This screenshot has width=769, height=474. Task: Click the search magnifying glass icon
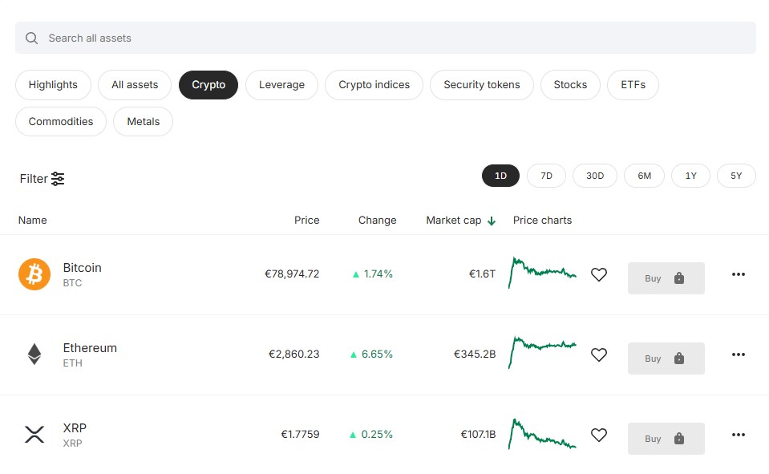click(x=30, y=38)
